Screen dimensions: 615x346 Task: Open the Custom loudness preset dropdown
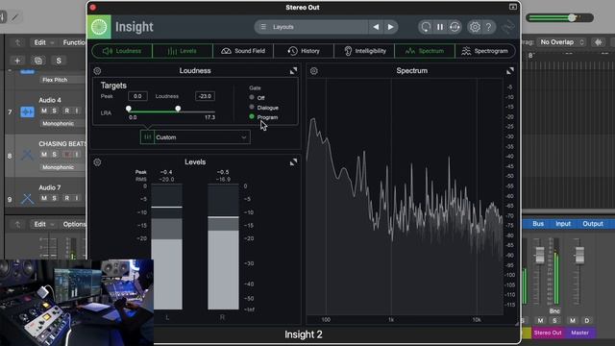pyautogui.click(x=202, y=137)
